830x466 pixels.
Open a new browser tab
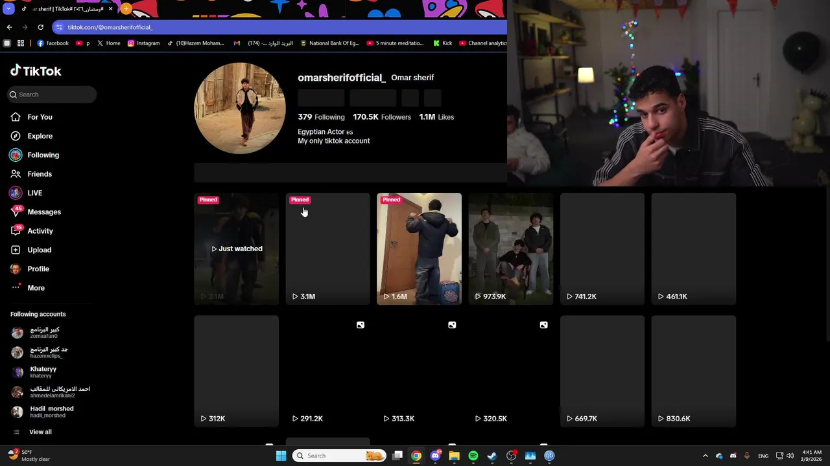pyautogui.click(x=126, y=9)
